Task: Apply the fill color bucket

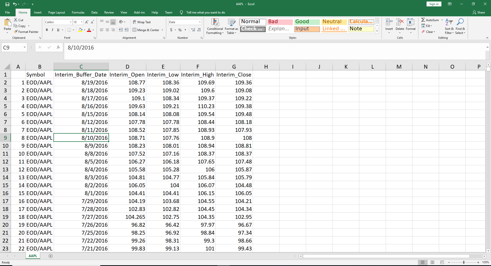Action: [80, 30]
